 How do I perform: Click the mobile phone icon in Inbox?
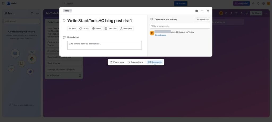pyautogui.click(x=22, y=64)
